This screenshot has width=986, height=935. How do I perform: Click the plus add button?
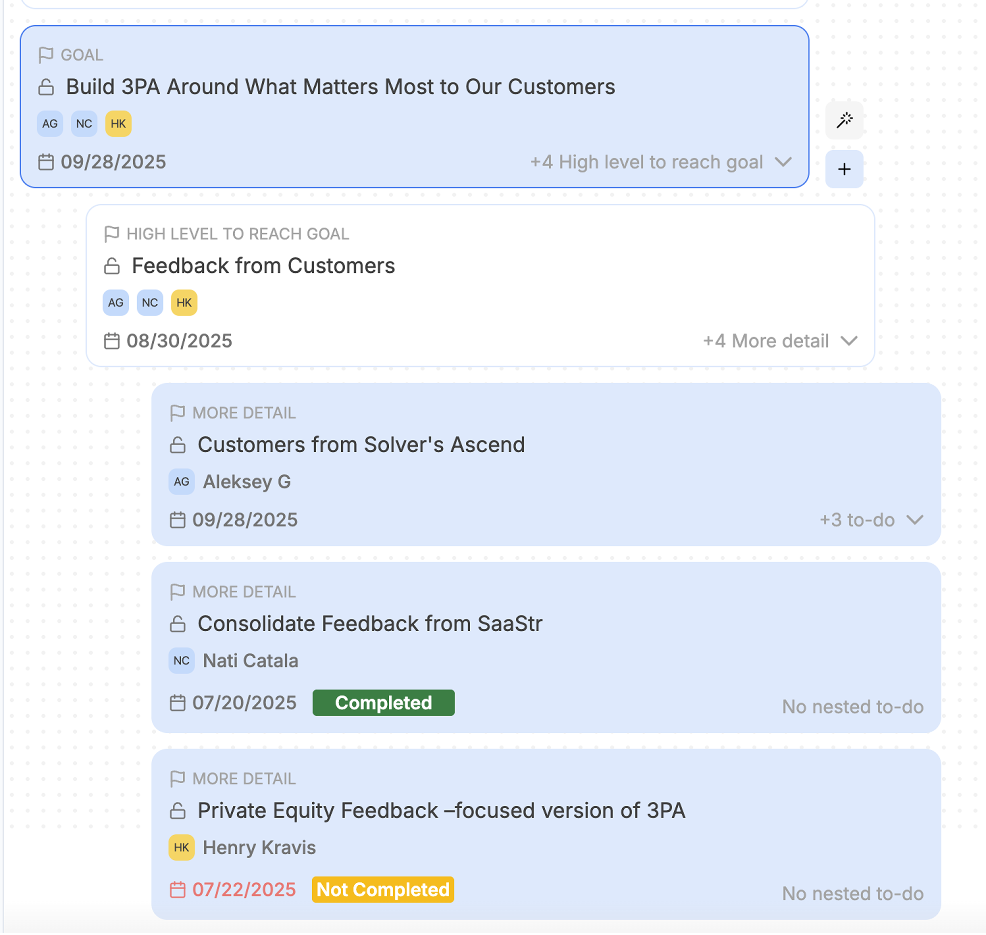[x=844, y=169]
